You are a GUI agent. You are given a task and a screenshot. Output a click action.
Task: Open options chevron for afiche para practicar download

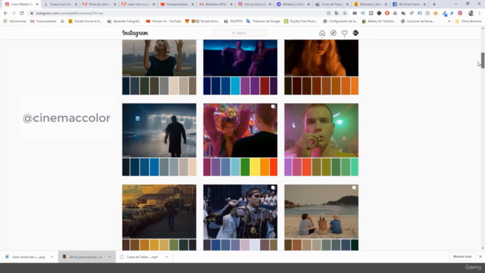point(109,257)
